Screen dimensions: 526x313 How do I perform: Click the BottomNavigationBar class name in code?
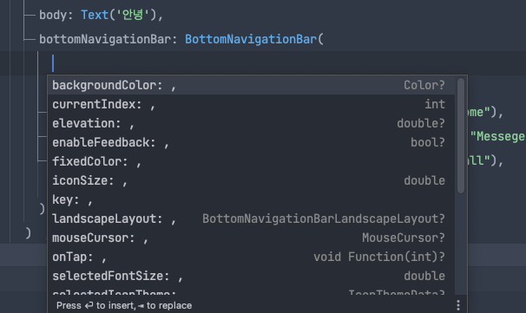coord(251,39)
